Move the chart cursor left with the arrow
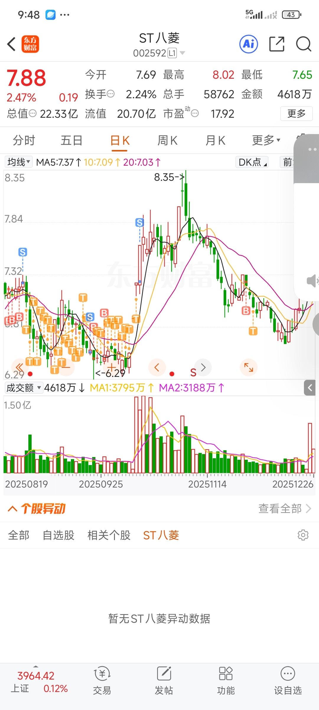 click(x=157, y=367)
